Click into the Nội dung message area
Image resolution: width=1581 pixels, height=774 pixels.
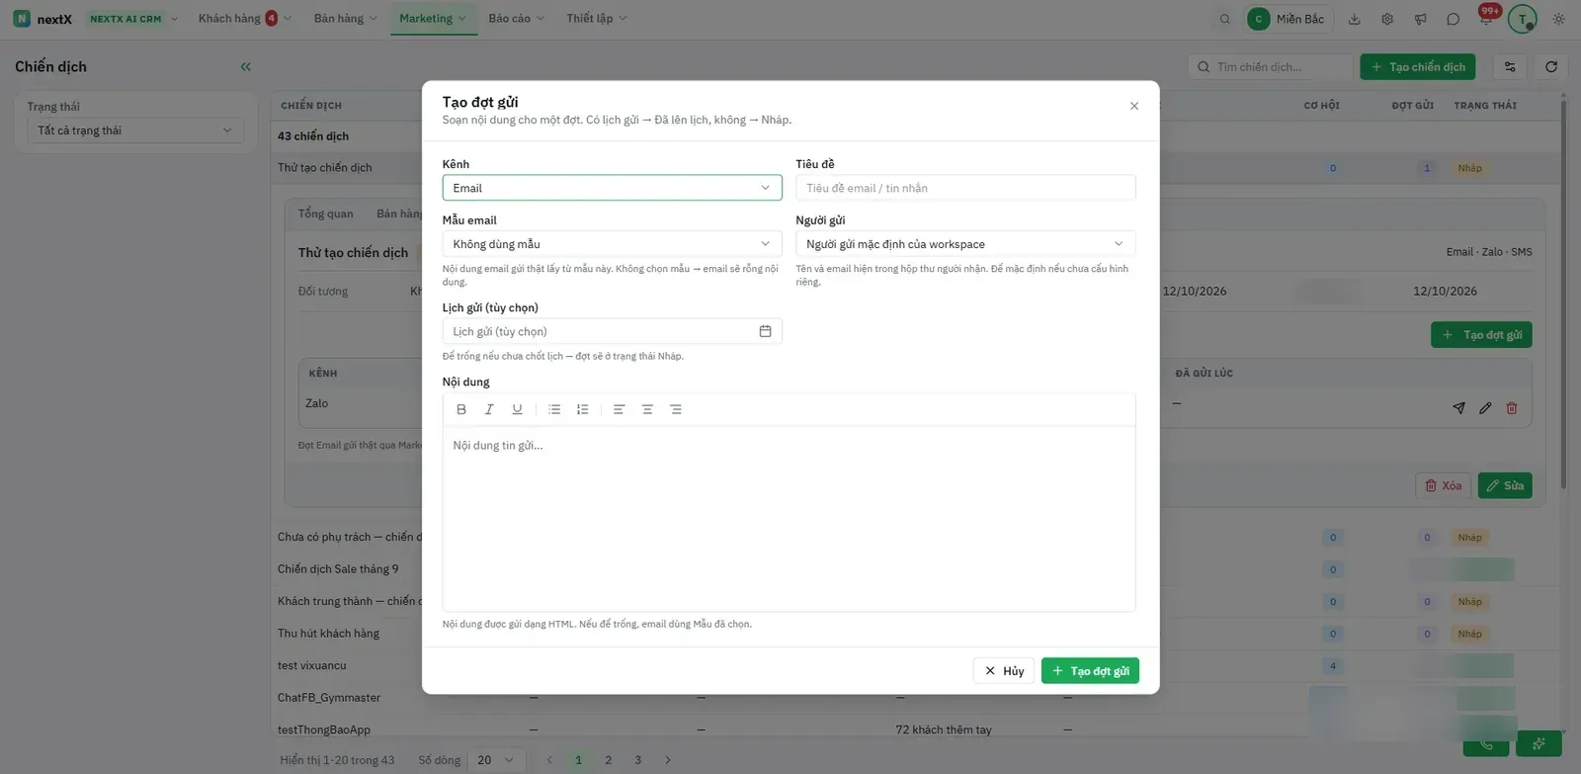[789, 518]
